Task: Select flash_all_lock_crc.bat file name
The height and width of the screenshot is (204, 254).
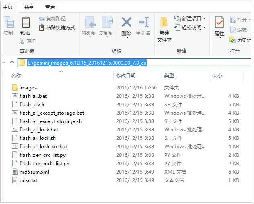Action: click(43, 147)
